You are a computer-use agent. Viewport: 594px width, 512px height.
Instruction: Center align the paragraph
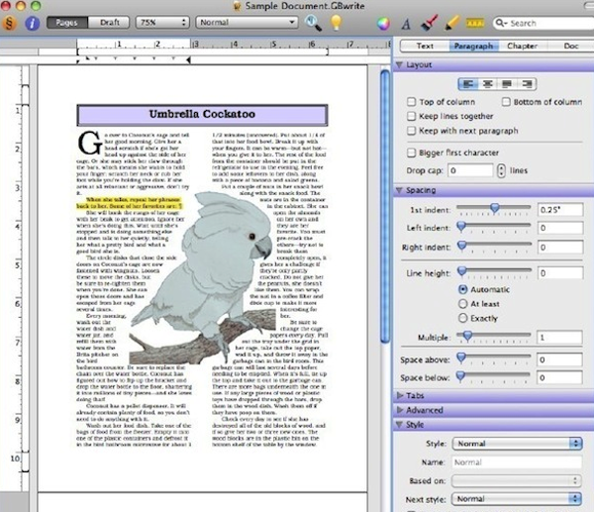coord(487,84)
